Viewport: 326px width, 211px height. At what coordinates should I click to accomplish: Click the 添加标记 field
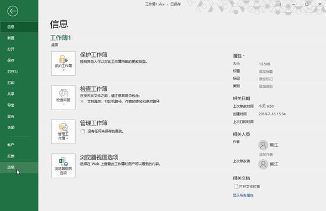[x=265, y=79]
